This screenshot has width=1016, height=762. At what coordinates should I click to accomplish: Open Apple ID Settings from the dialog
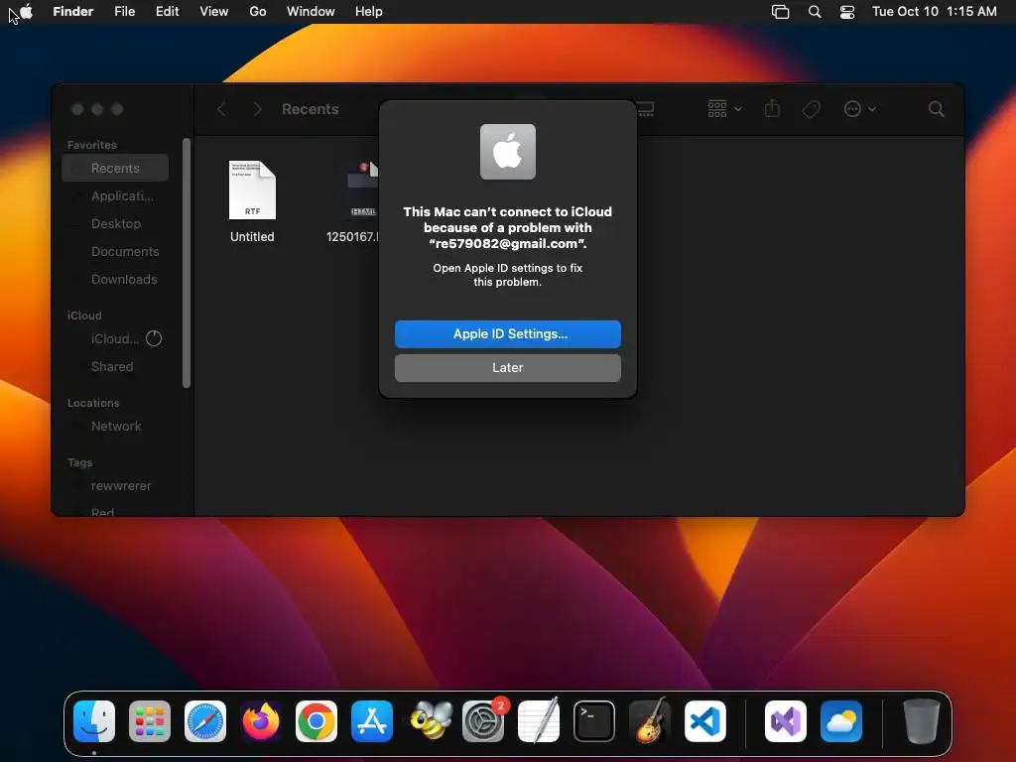(507, 333)
